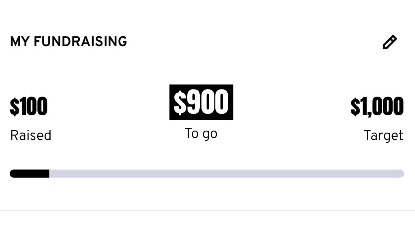The width and height of the screenshot is (415, 233).
Task: Click where black progress meets the gray track
Action: point(49,174)
